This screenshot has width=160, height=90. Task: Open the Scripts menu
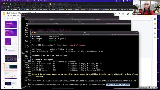[29, 1]
